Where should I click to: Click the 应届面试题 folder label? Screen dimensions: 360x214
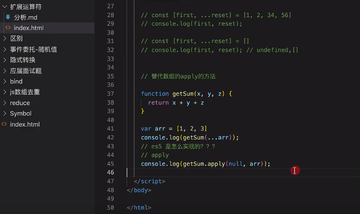pos(26,71)
